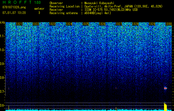Click the 0.7 kHz axis label
Screen dimensions: 174x111
tap(2, 92)
